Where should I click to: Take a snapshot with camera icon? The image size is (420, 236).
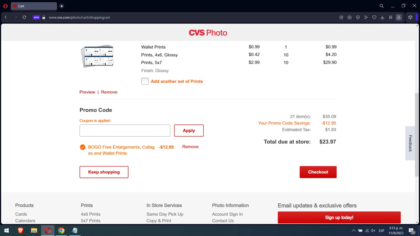point(349,17)
